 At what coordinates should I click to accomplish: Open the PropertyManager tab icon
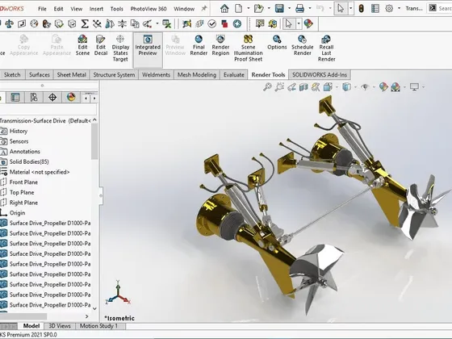point(15,98)
